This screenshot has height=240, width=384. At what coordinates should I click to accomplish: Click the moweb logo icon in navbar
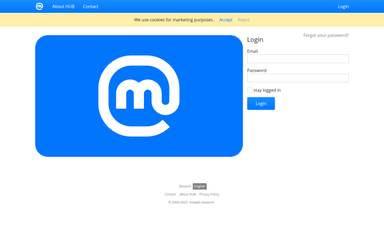pyautogui.click(x=39, y=6)
